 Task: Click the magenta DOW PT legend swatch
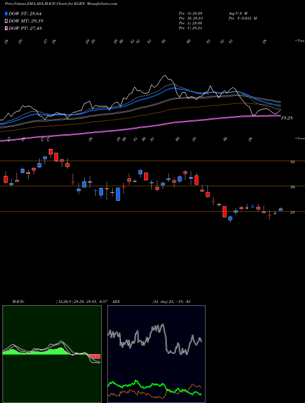click(7, 28)
